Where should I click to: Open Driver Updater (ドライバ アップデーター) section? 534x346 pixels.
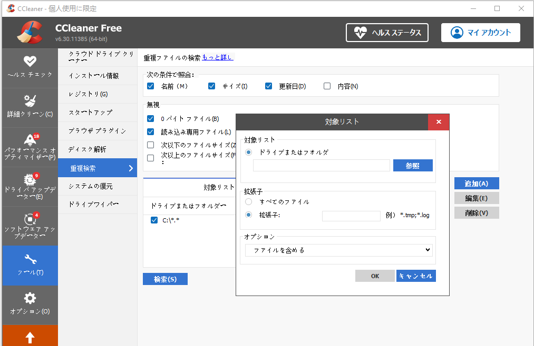(x=30, y=187)
